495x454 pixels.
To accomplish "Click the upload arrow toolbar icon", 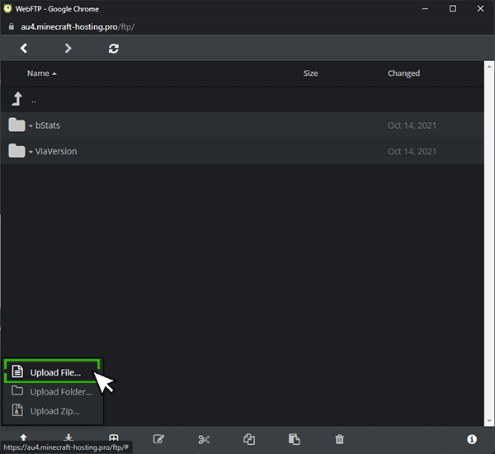I will pyautogui.click(x=23, y=437).
